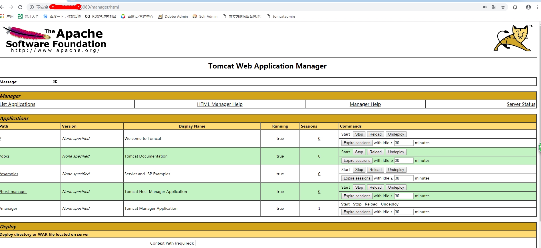Click the sessions count for Servlet and JSP Examples
The image size is (541, 248).
tap(319, 174)
